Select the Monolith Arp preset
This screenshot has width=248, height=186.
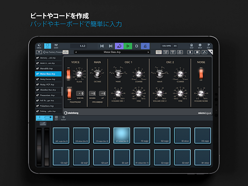[48, 68]
